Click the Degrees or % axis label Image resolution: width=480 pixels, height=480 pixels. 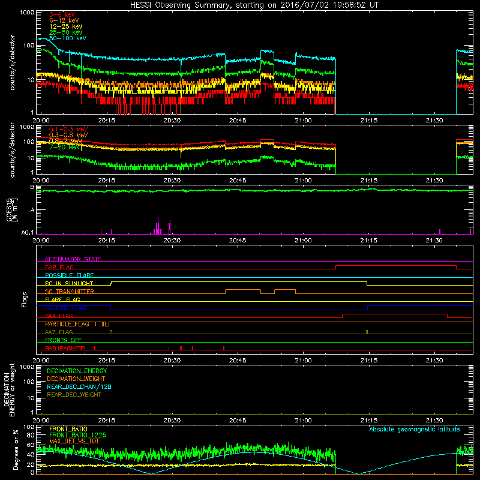point(16,450)
